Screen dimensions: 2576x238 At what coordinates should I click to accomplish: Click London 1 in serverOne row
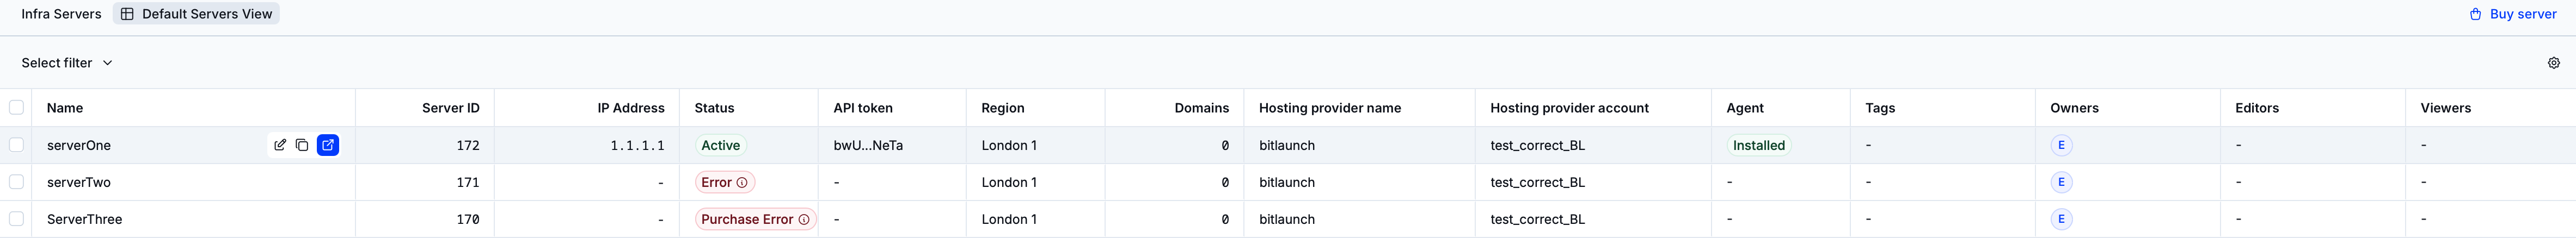pyautogui.click(x=1009, y=145)
